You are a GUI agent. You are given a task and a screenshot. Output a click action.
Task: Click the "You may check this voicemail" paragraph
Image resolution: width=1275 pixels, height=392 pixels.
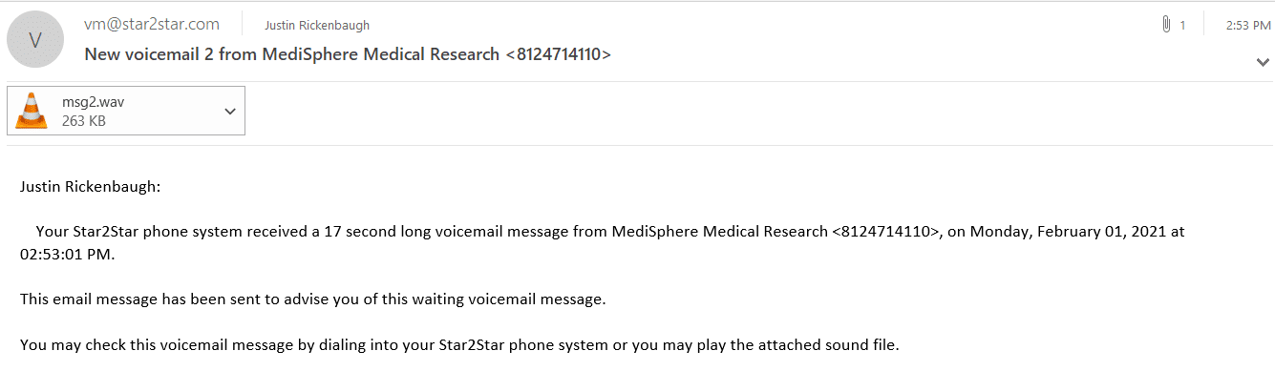[x=459, y=345]
